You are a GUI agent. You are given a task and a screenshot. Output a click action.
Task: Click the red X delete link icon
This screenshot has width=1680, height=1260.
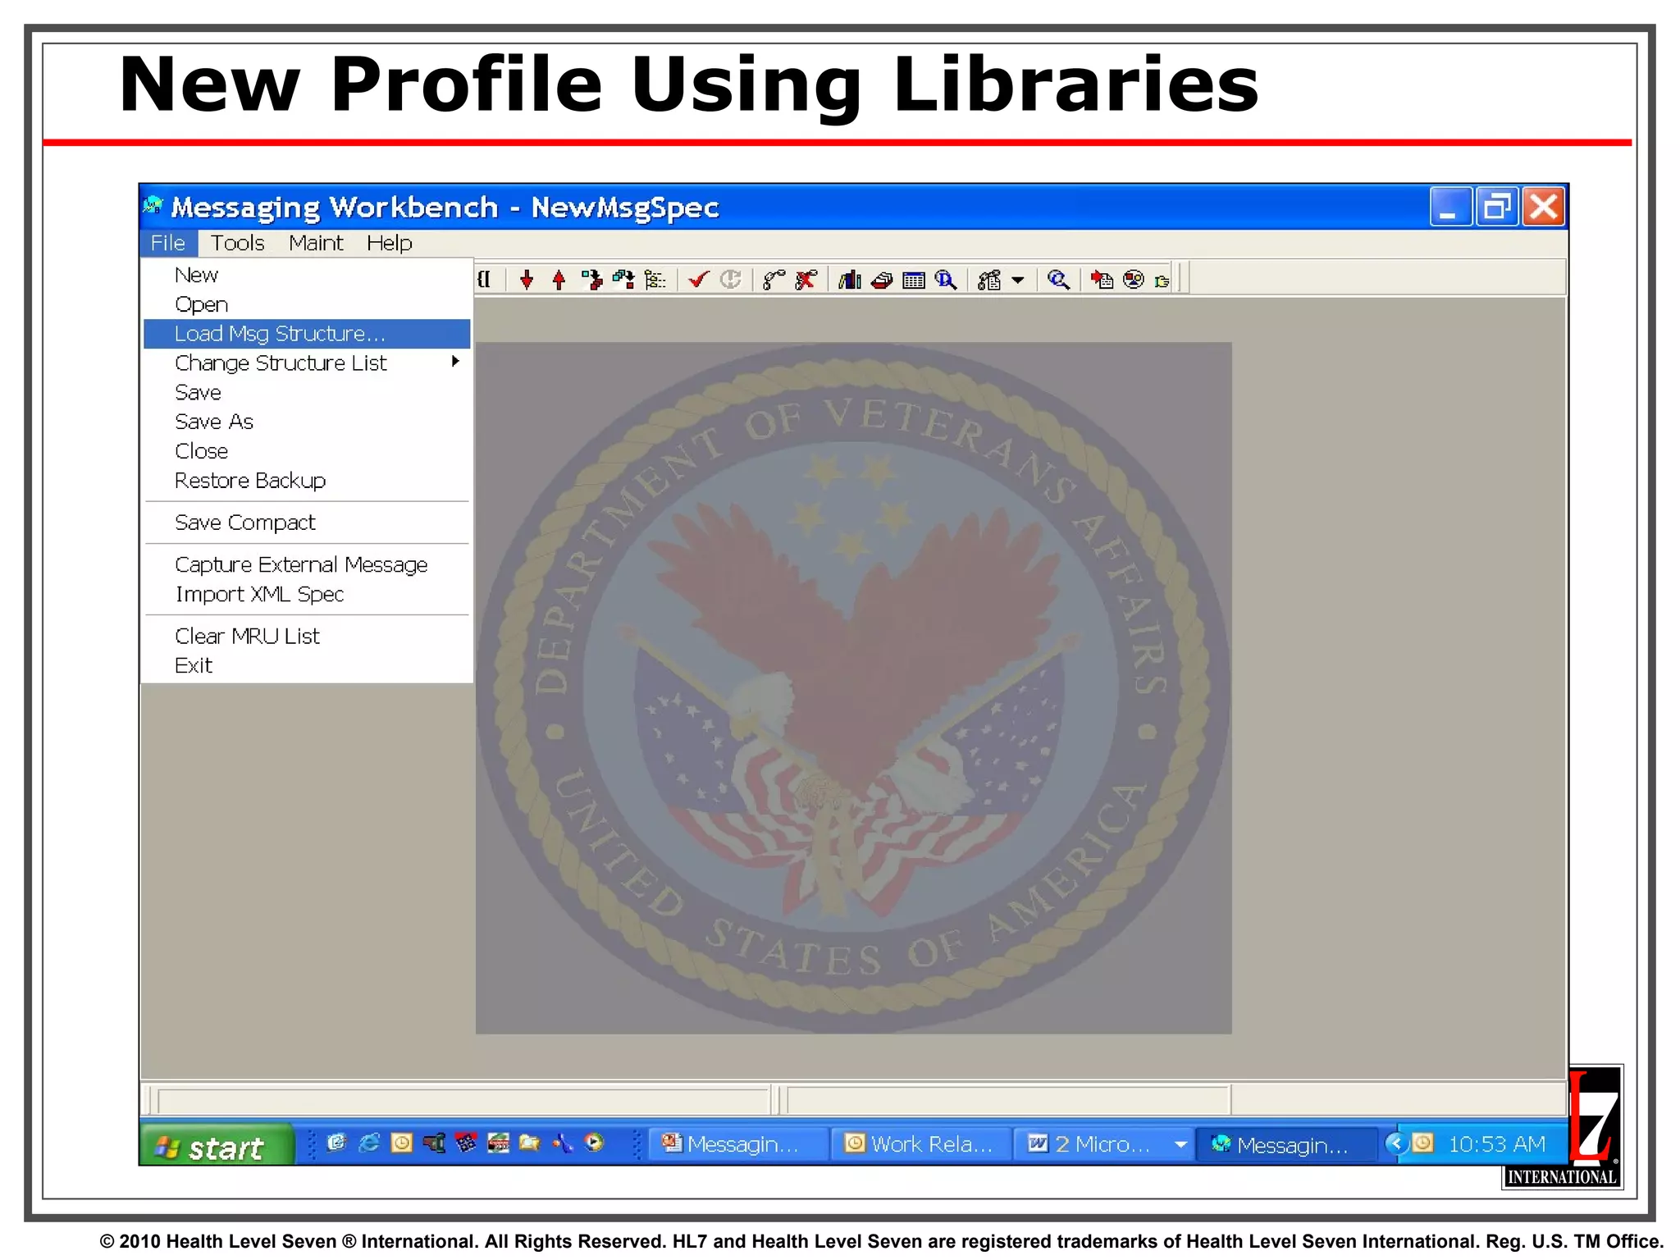806,281
